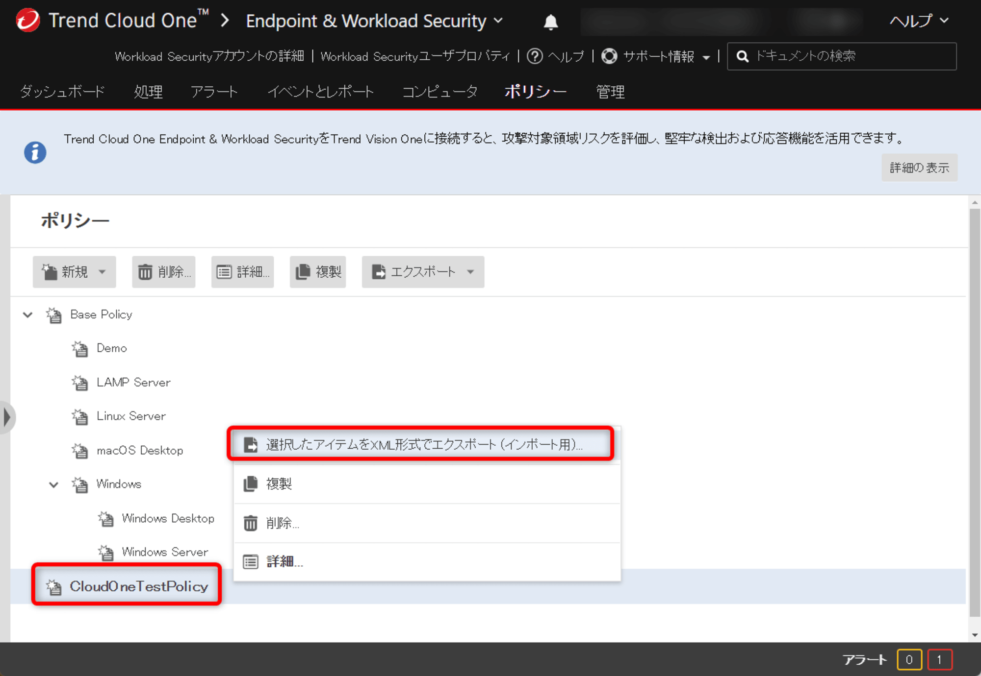Select the CloudOneTestPolicy row
The width and height of the screenshot is (981, 676).
tap(488, 586)
